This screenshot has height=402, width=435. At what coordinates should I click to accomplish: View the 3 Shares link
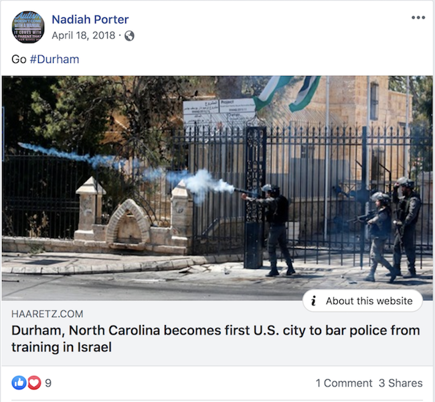point(401,383)
